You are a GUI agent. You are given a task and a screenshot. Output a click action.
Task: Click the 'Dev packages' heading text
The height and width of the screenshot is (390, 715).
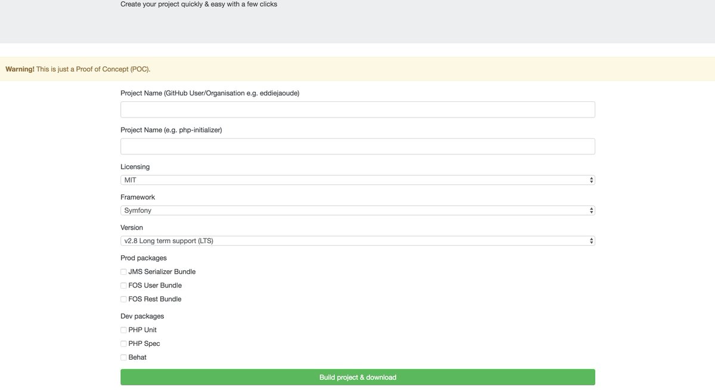click(x=142, y=316)
